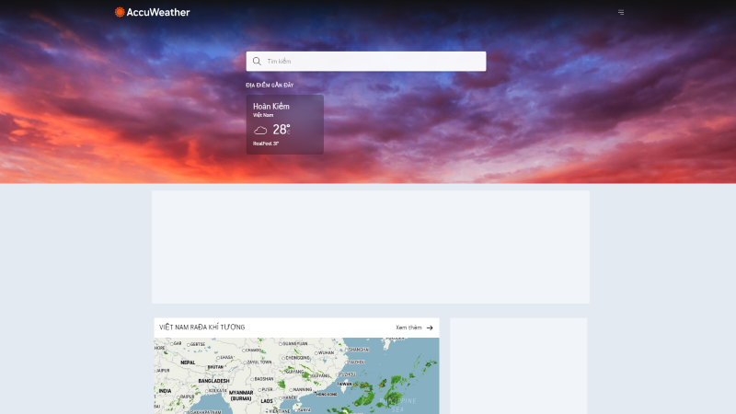This screenshot has width=736, height=414.
Task: Click the arrow icon next to Xem thêm
Action: (430, 328)
